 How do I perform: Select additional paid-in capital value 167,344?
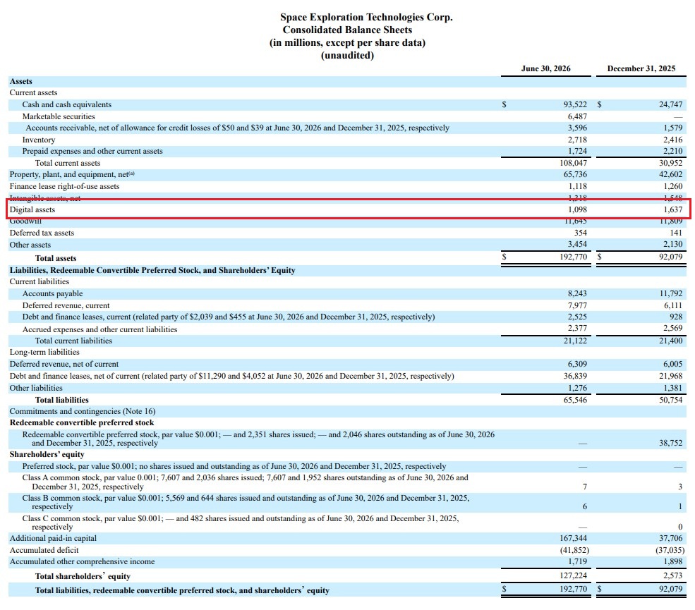[x=573, y=538]
